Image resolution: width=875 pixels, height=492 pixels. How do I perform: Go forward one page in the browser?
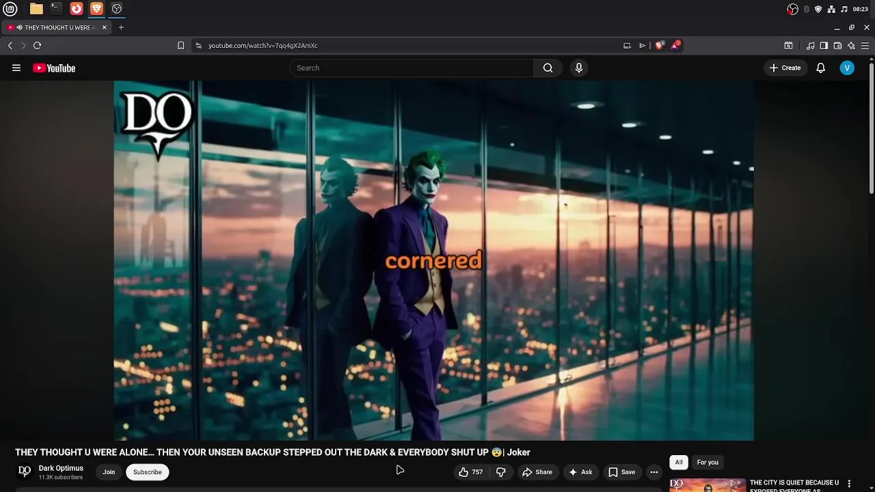(23, 45)
